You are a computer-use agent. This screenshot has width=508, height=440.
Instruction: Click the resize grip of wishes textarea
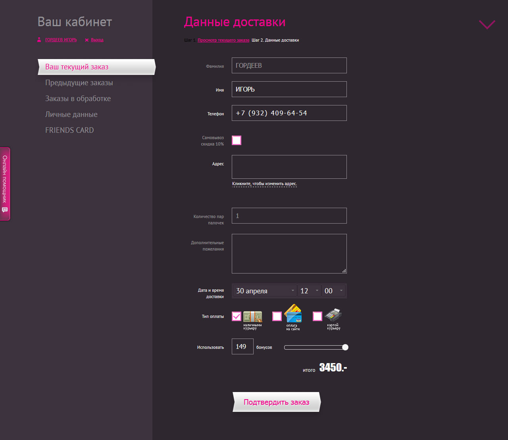click(344, 271)
